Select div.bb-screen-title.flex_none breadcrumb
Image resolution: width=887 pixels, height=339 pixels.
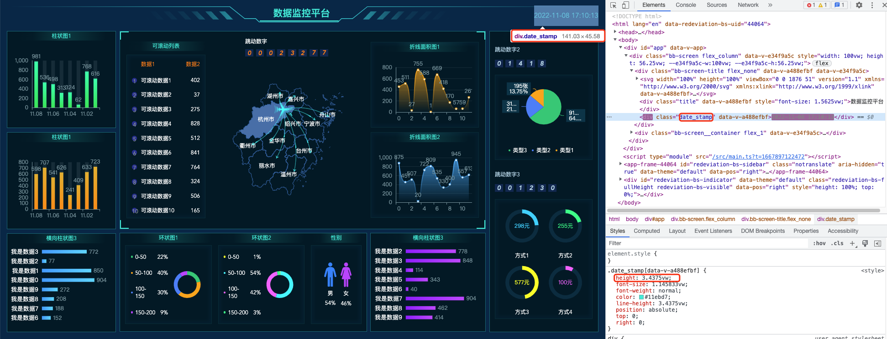(776, 219)
